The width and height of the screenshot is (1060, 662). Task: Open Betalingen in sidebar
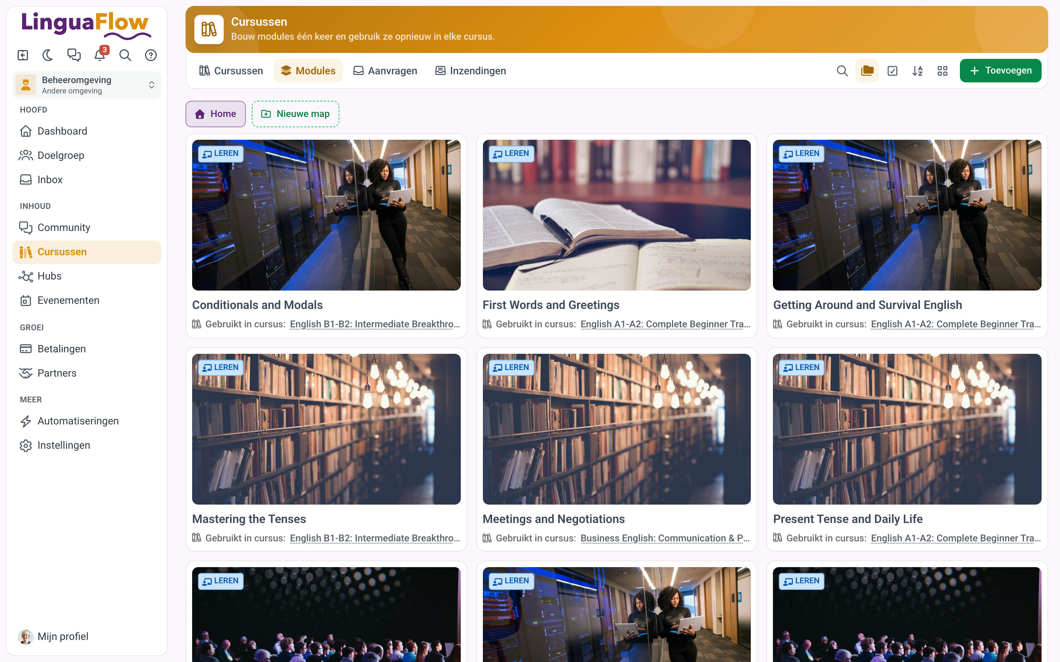pos(87,349)
